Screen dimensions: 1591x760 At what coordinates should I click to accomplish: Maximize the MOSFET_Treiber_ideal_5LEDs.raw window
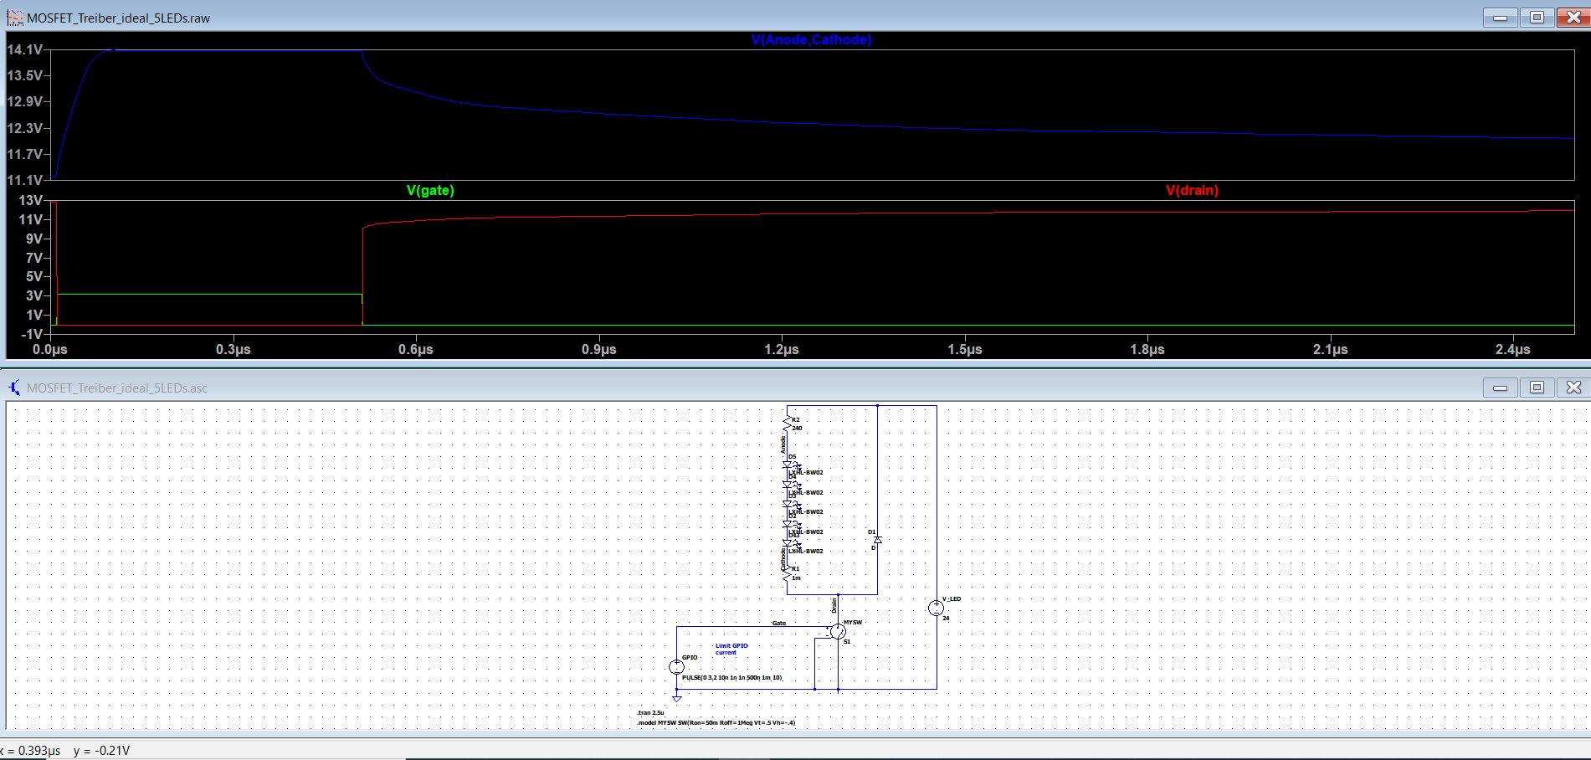click(x=1537, y=18)
